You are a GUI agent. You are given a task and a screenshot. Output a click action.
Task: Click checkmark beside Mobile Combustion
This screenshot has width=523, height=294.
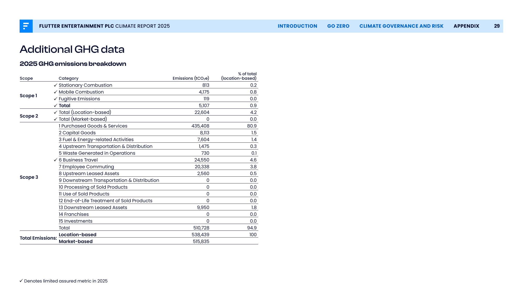click(55, 92)
